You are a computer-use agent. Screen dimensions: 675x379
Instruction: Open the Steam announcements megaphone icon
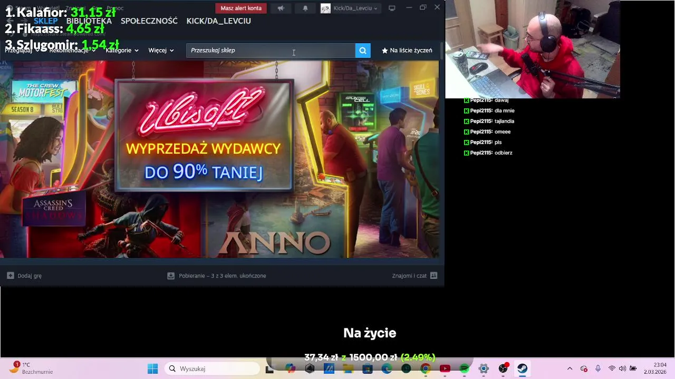(281, 8)
